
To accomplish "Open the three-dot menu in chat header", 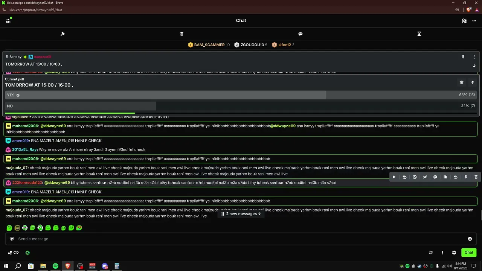I will coord(474,21).
